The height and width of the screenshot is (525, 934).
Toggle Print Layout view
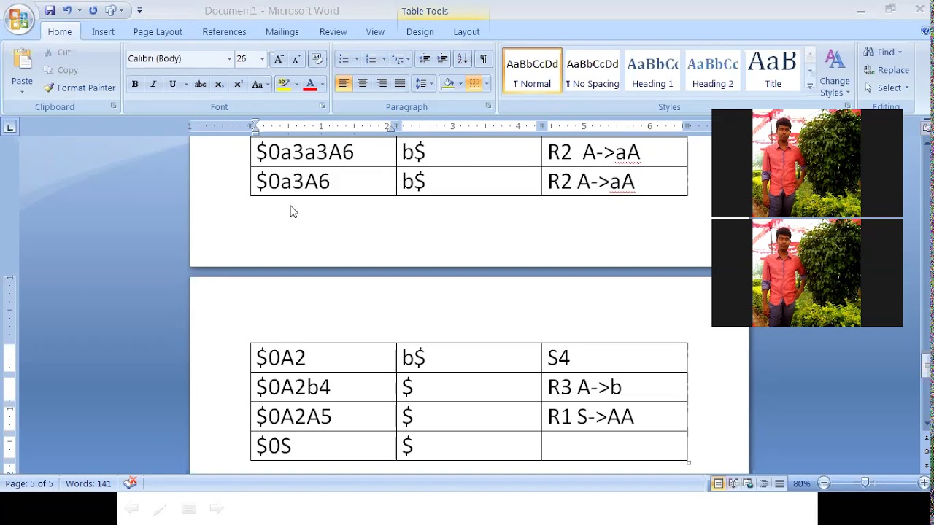click(x=718, y=483)
